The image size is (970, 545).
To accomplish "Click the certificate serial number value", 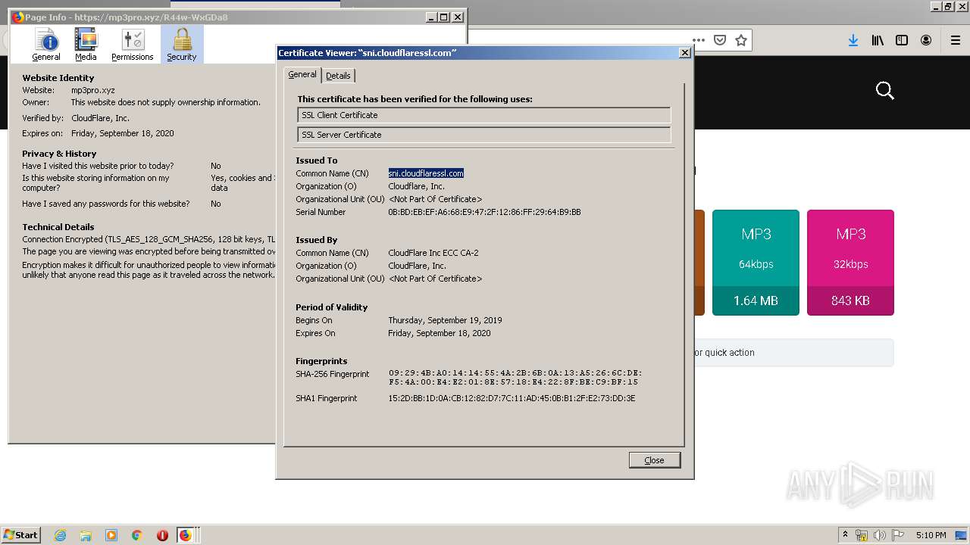I will 484,212.
